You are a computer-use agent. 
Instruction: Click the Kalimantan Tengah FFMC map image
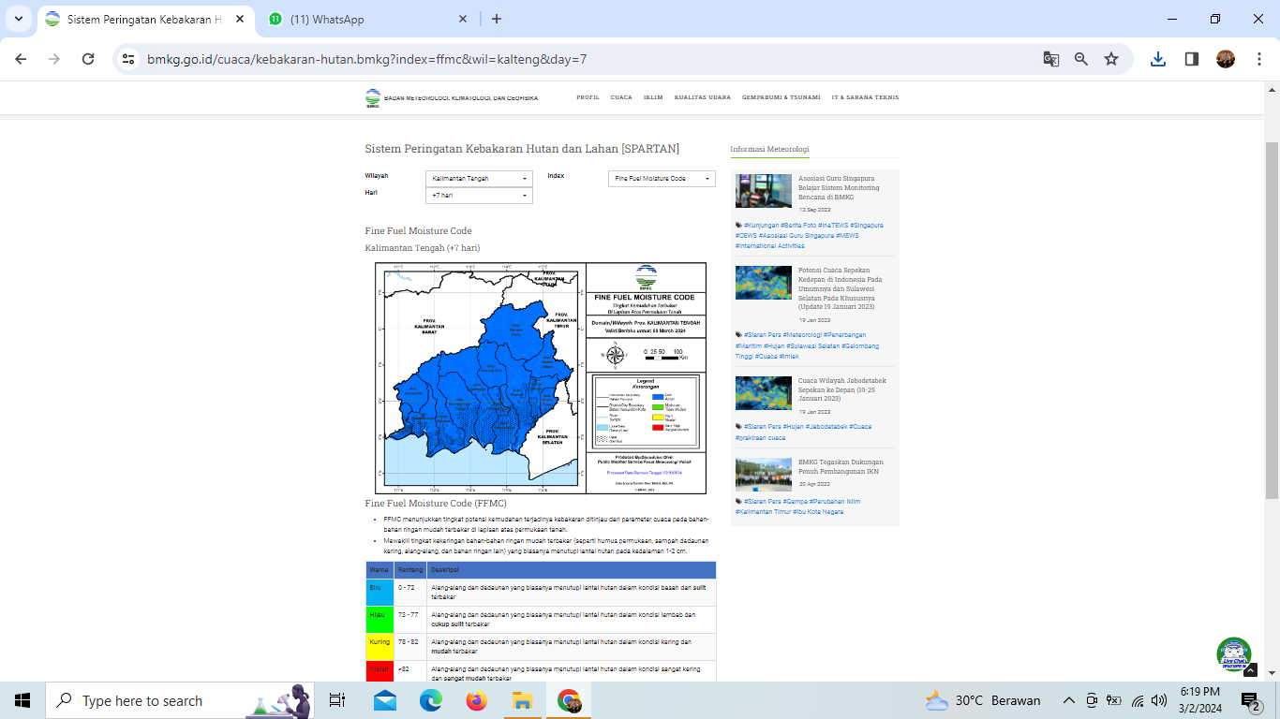point(541,378)
